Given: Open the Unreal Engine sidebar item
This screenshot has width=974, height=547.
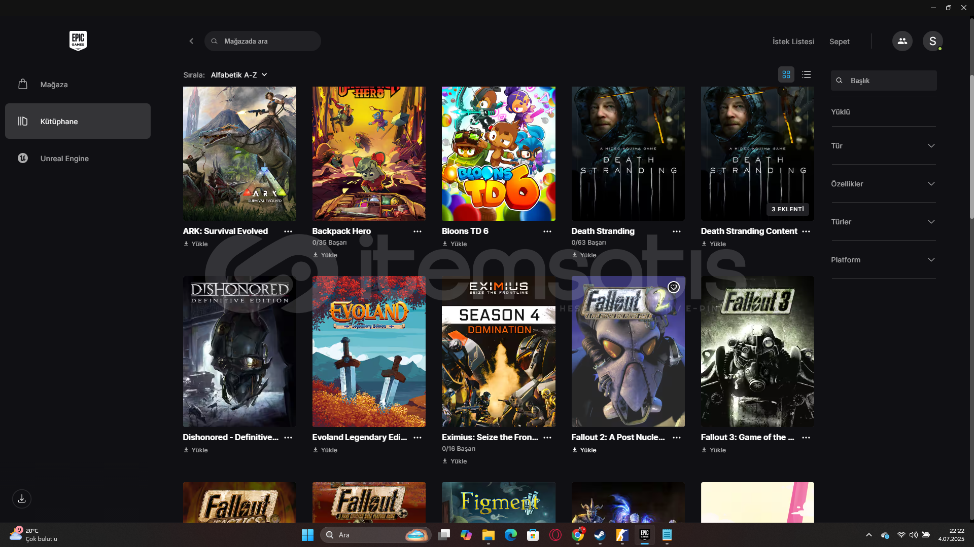Looking at the screenshot, I should click(78, 158).
